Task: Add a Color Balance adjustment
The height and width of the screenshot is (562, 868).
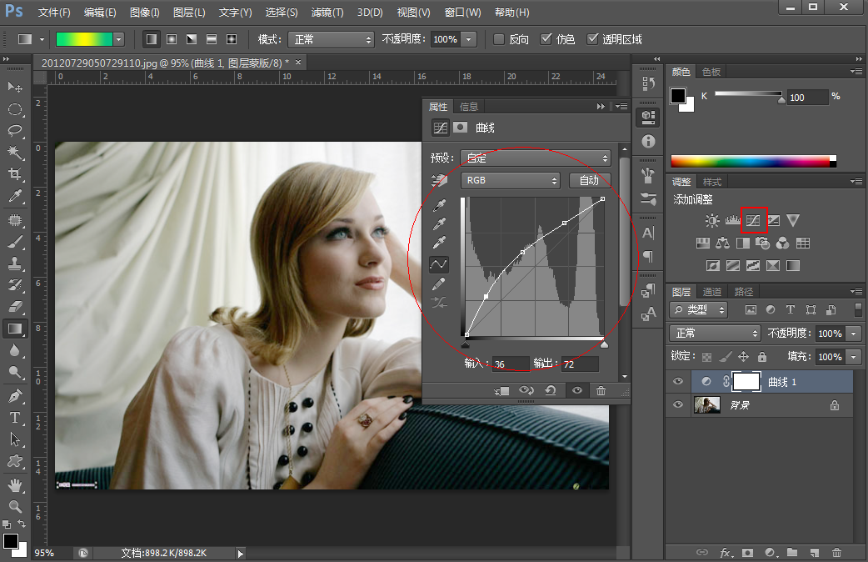Action: click(x=722, y=243)
